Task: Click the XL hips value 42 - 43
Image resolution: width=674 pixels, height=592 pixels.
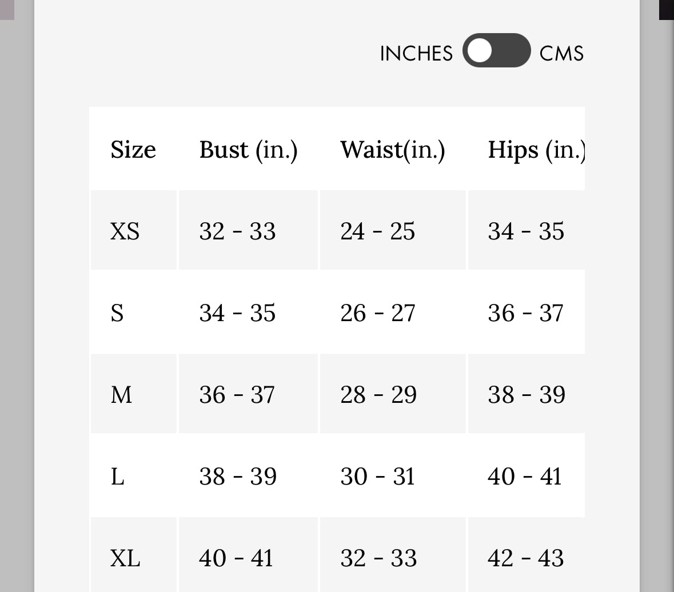Action: pos(526,558)
